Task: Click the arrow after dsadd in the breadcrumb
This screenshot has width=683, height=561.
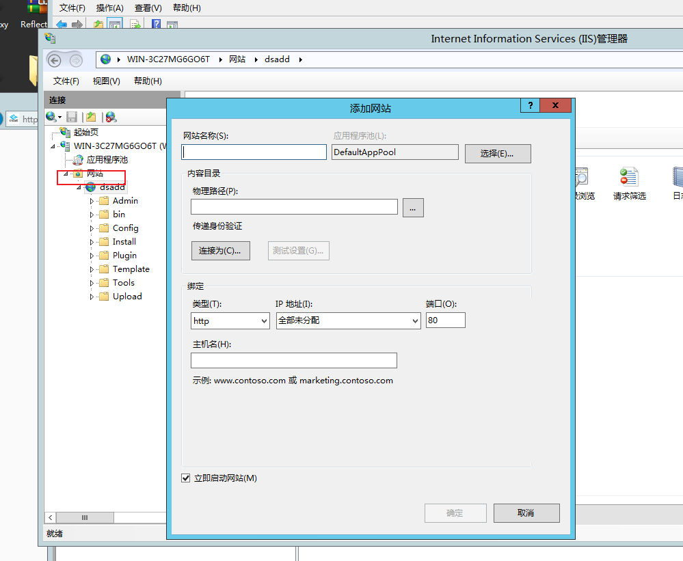Action: [x=301, y=59]
